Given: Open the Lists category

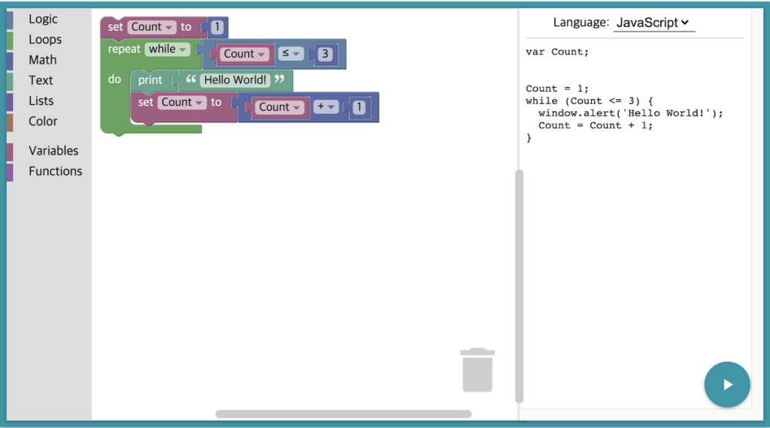Looking at the screenshot, I should pos(41,101).
